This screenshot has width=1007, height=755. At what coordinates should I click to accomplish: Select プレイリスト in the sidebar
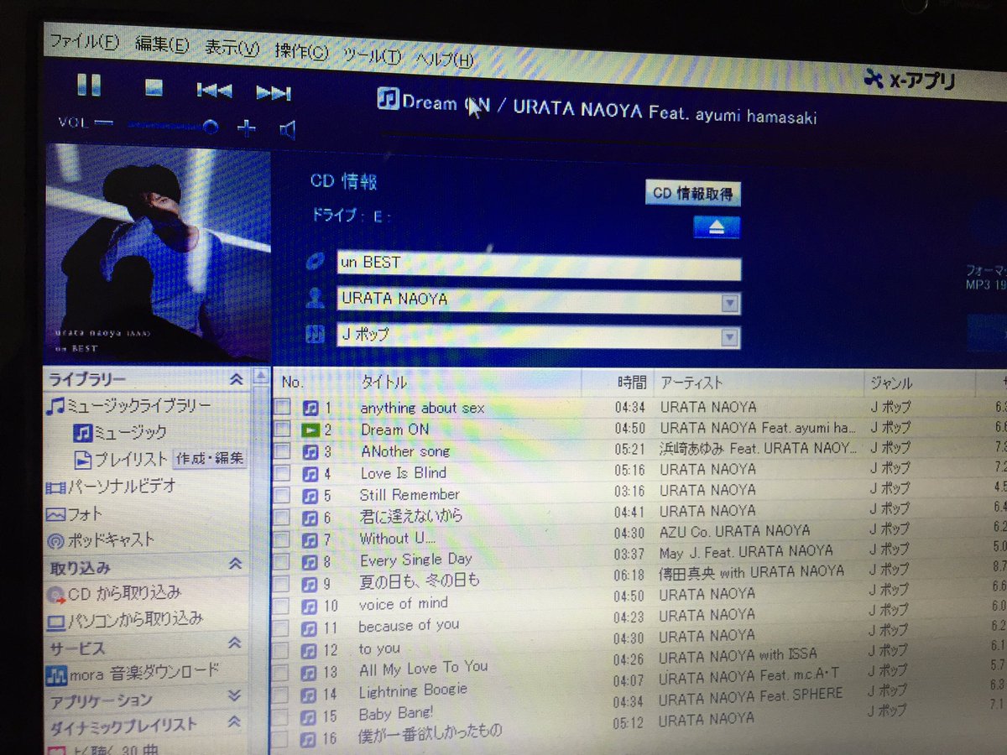122,459
